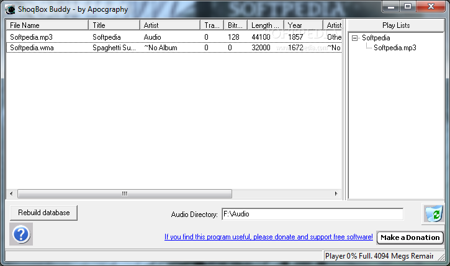Select the Softpedia.wma row in the file list

pyautogui.click(x=174, y=48)
